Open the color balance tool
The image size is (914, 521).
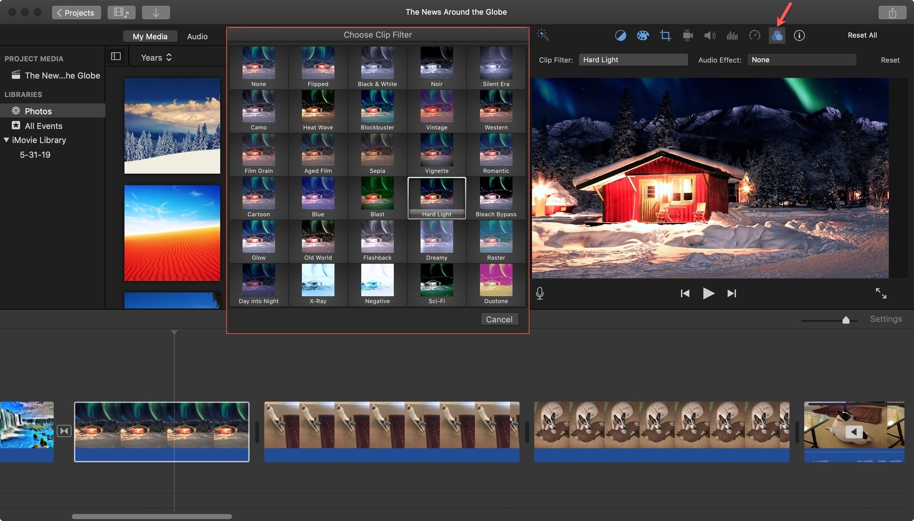pyautogui.click(x=620, y=35)
